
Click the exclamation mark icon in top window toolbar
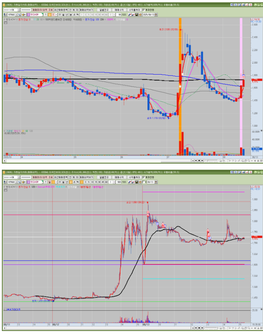tap(45, 15)
